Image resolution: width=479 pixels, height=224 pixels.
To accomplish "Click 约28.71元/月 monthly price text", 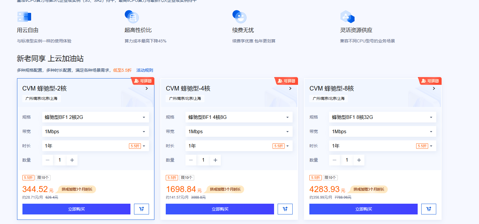I will point(33,197).
